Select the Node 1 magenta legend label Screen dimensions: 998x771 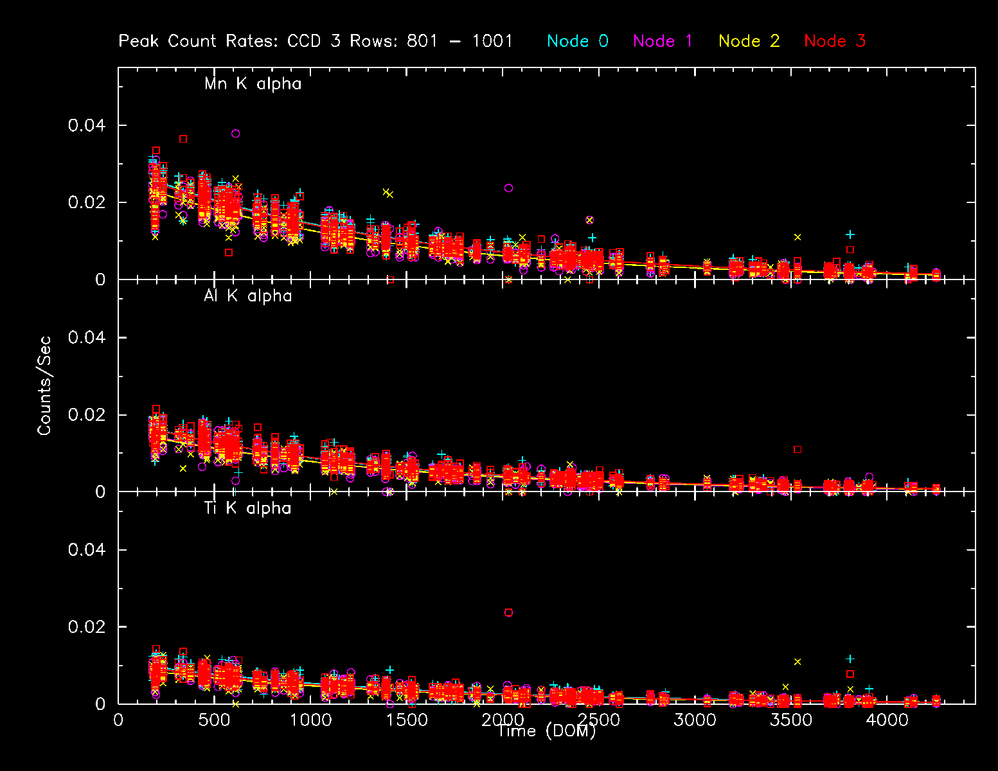click(663, 41)
